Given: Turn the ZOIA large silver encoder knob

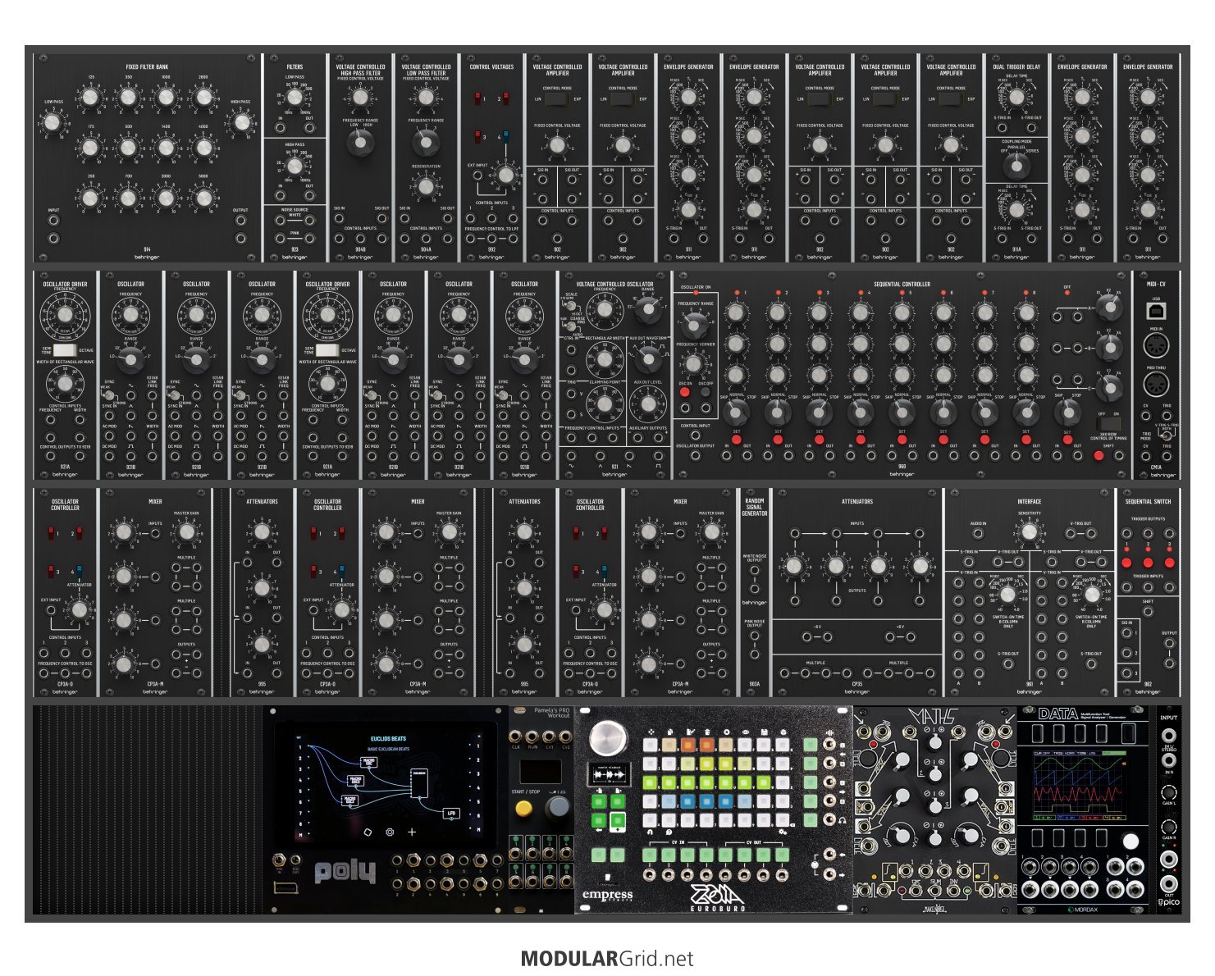Looking at the screenshot, I should coord(606,737).
